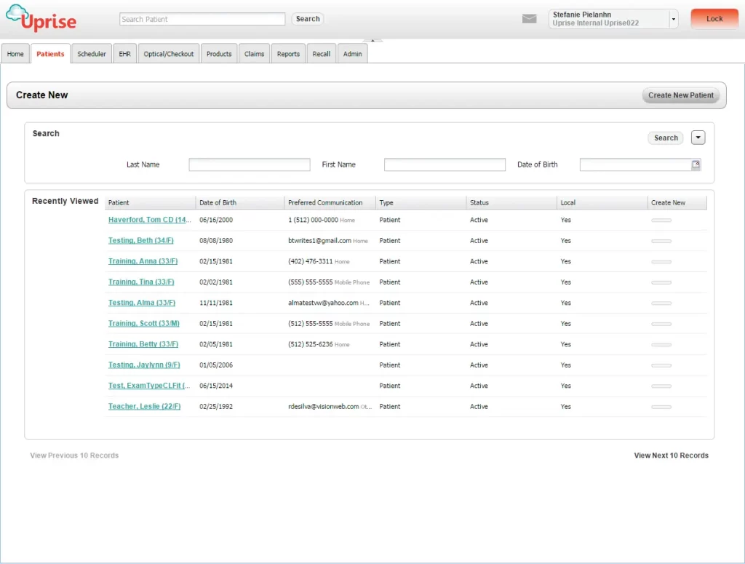Click the patient search magnifier Search button

tap(307, 19)
